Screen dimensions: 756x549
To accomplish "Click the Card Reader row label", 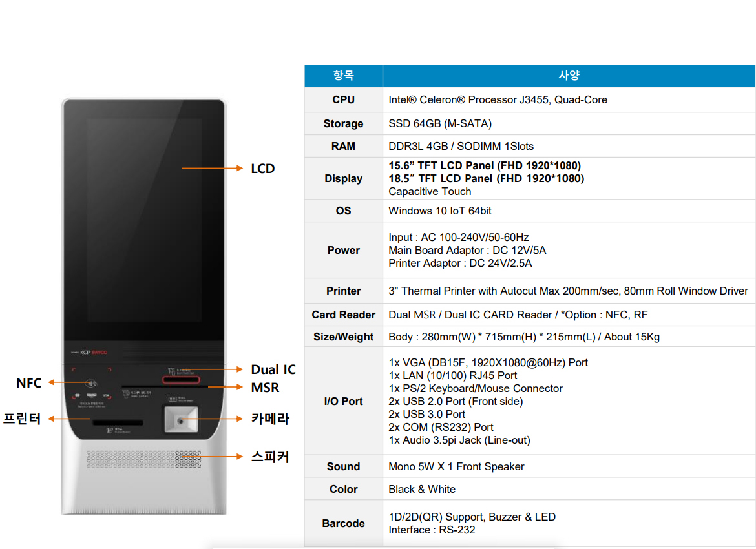I will point(343,315).
